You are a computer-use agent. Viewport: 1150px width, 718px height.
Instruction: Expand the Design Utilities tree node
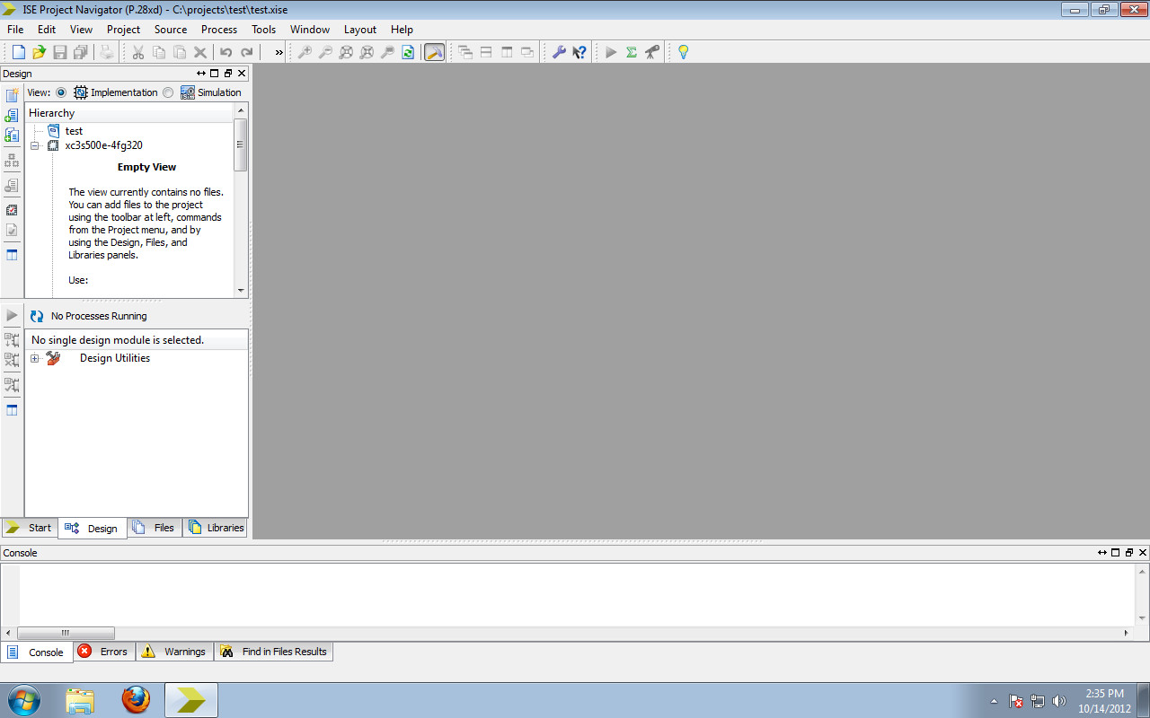[x=35, y=357]
